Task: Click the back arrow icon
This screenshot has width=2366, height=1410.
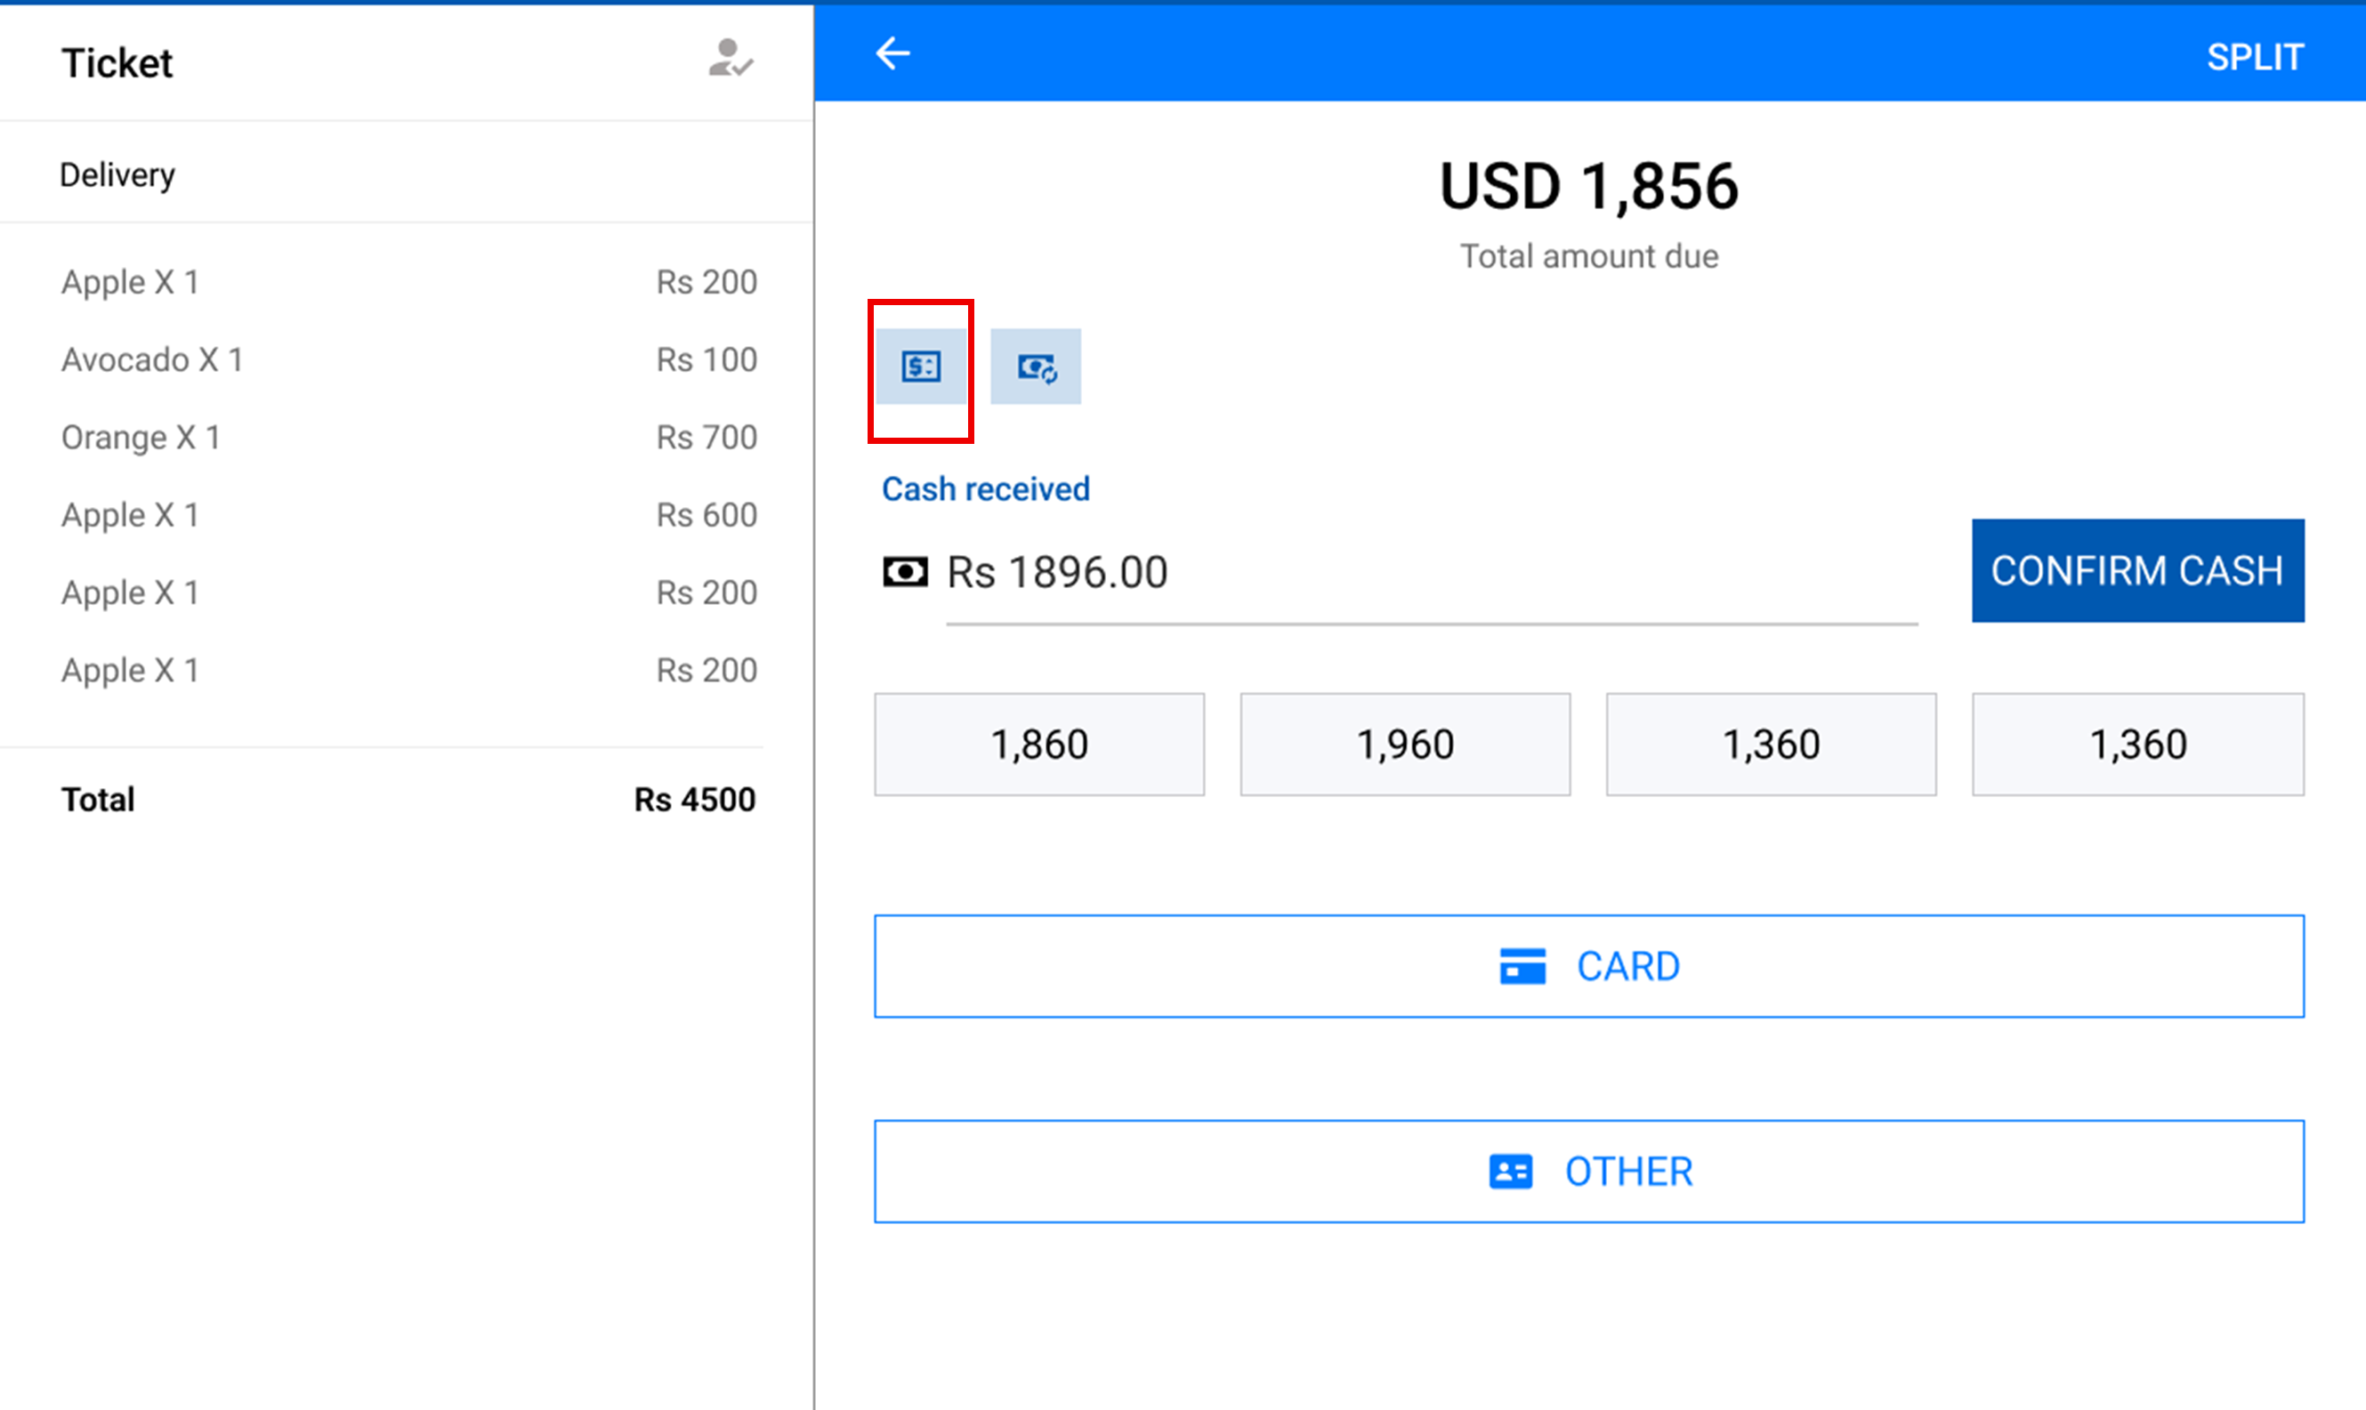Action: pyautogui.click(x=892, y=54)
